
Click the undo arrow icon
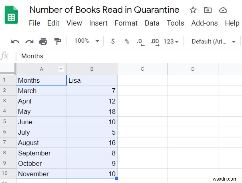click(x=15, y=41)
